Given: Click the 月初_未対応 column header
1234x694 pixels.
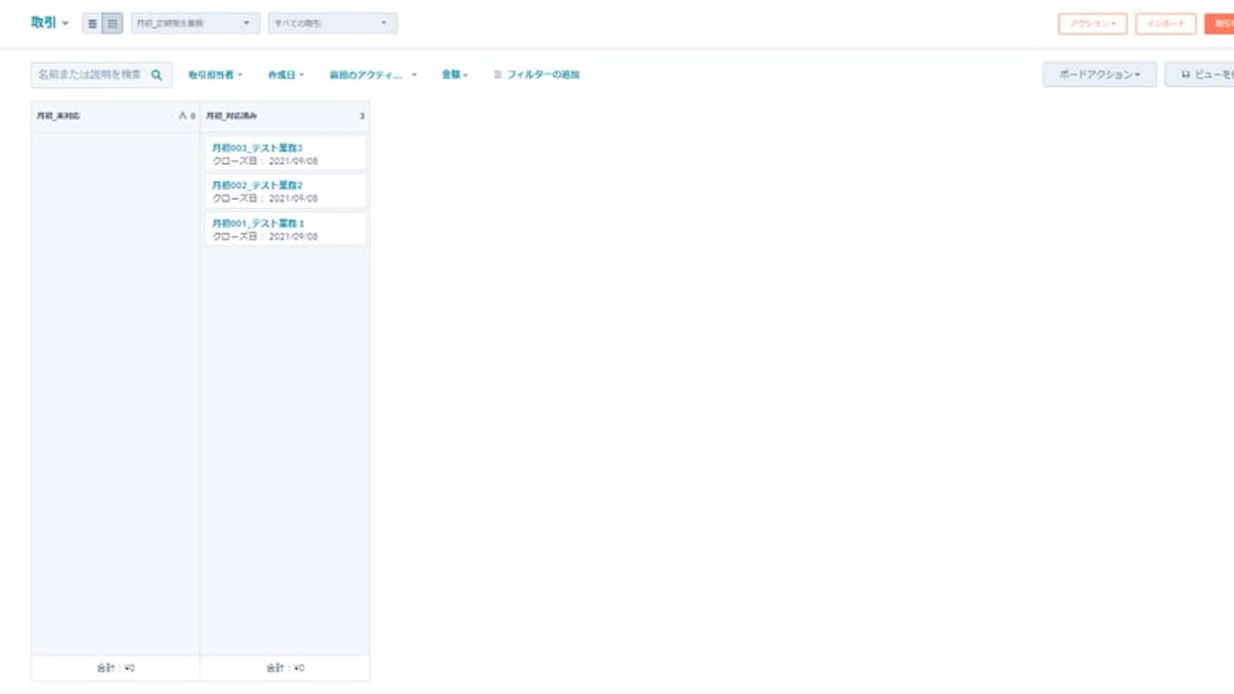Looking at the screenshot, I should pyautogui.click(x=58, y=117).
